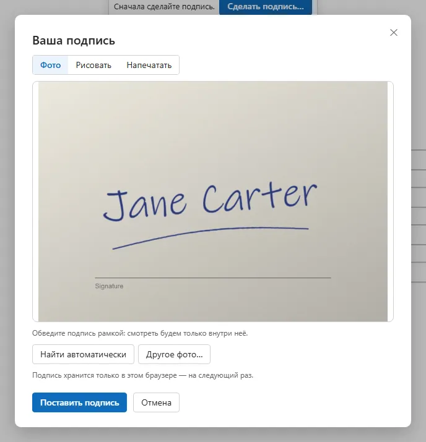
Task: Click Сделать подпись… button behind dialog
Action: (x=266, y=6)
